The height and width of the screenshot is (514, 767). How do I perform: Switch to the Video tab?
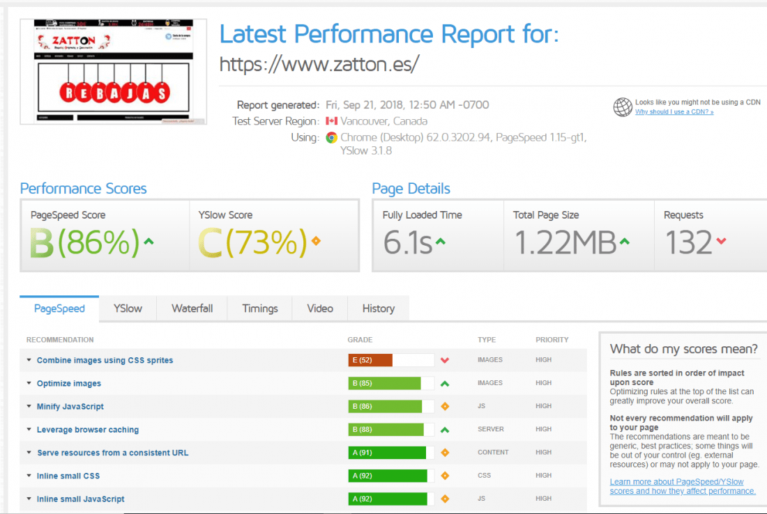click(320, 309)
